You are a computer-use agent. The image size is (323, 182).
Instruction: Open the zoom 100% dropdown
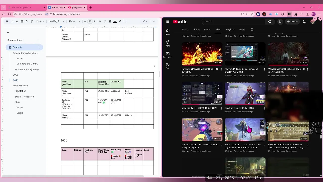(x=40, y=21)
